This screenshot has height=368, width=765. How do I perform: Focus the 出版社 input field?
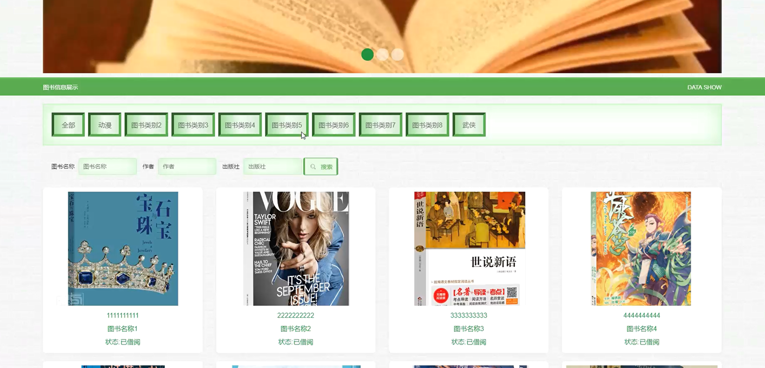pyautogui.click(x=273, y=166)
